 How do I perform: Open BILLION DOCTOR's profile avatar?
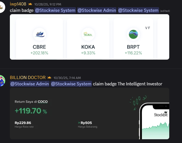coord(2,80)
